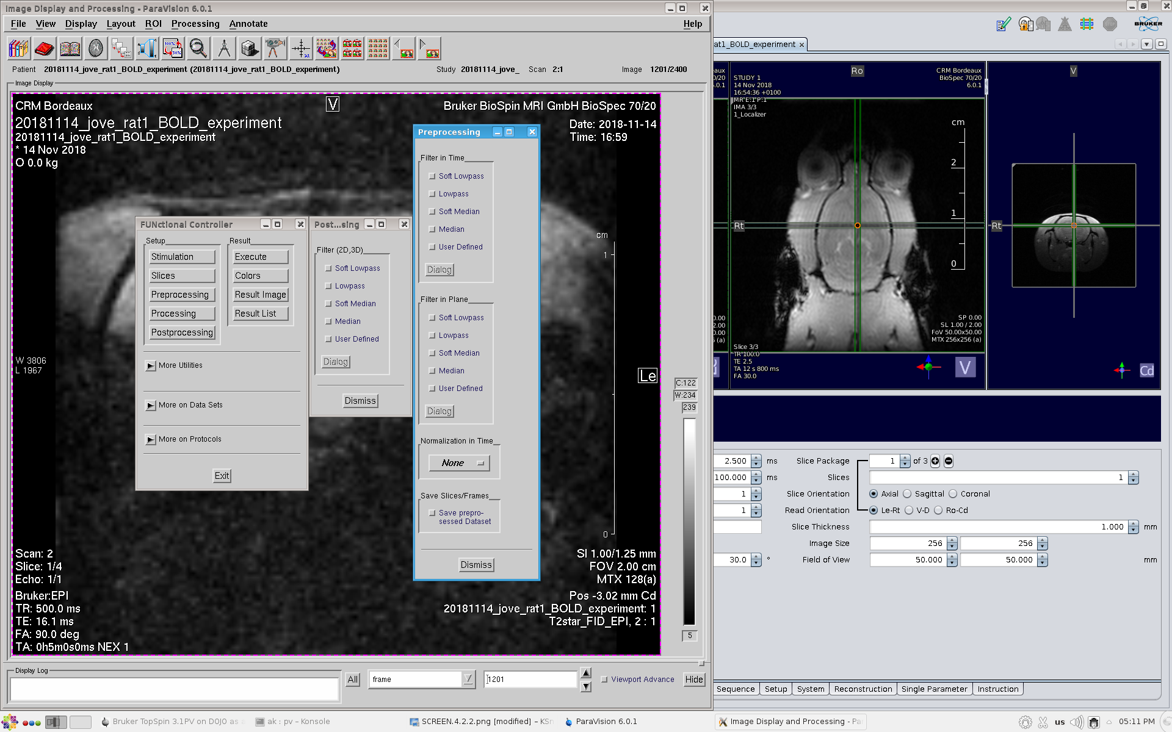Click the 3D cube viewer icon
This screenshot has height=732, width=1172.
tap(249, 48)
